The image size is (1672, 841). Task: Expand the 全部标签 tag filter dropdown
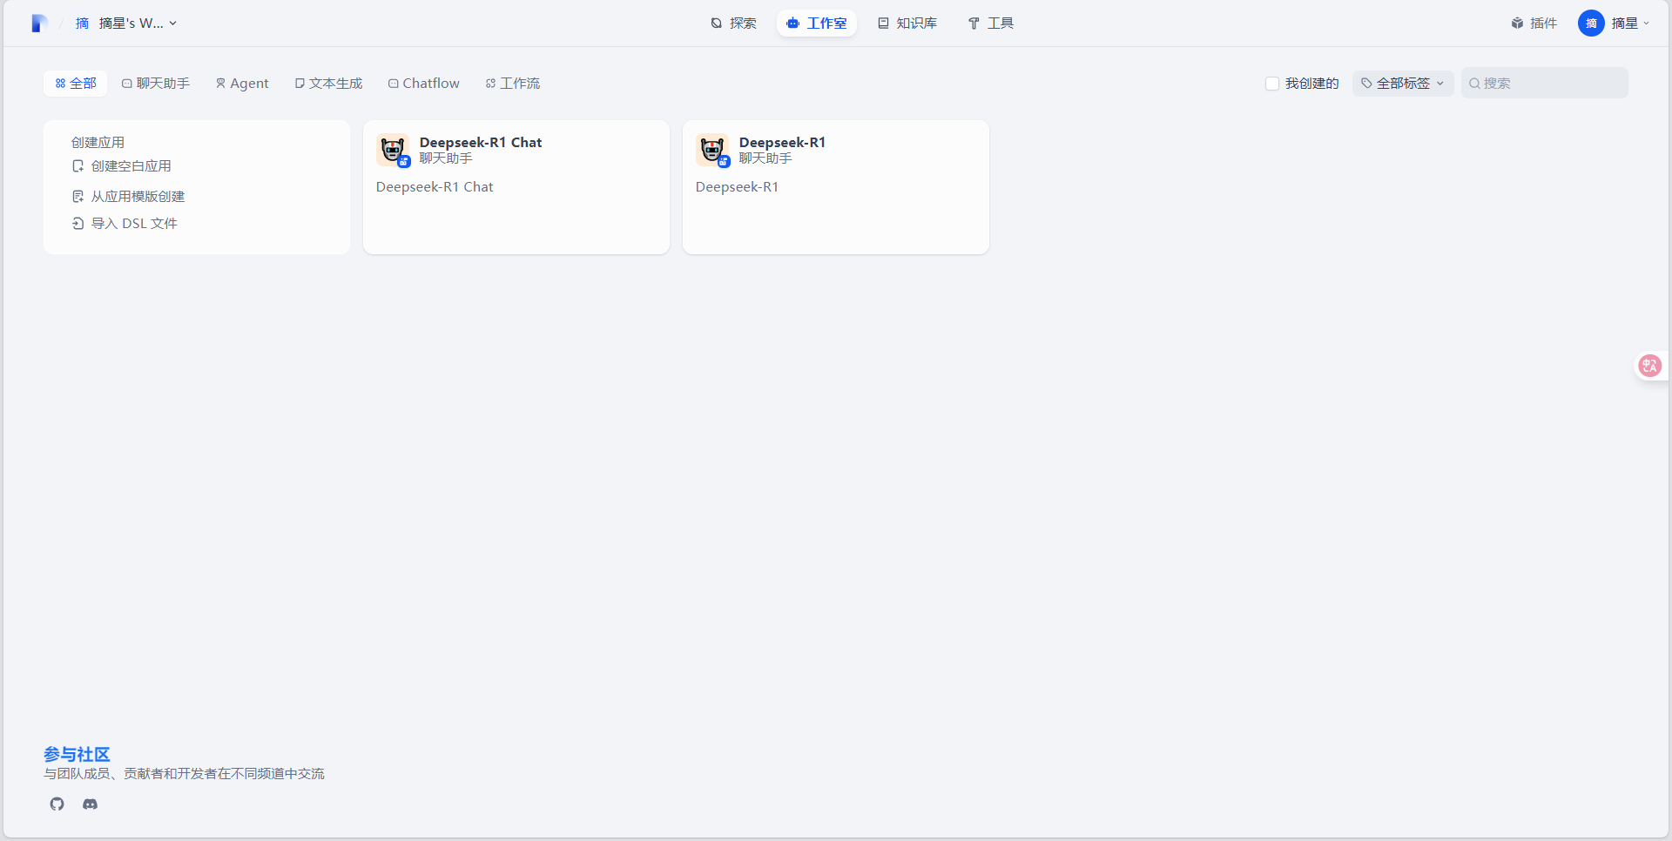click(x=1403, y=84)
